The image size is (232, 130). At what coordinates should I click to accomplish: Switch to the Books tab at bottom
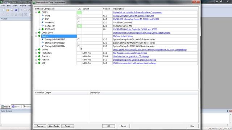[x=16, y=107]
